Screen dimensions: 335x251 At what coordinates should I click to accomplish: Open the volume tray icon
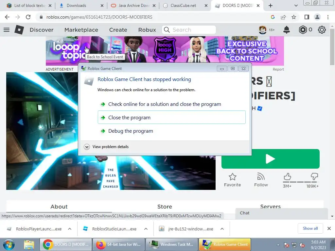tap(302, 245)
